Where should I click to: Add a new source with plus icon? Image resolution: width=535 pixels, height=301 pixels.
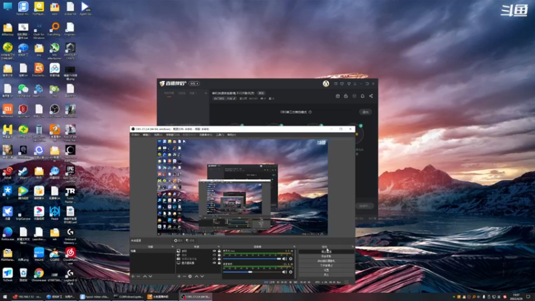click(x=179, y=276)
